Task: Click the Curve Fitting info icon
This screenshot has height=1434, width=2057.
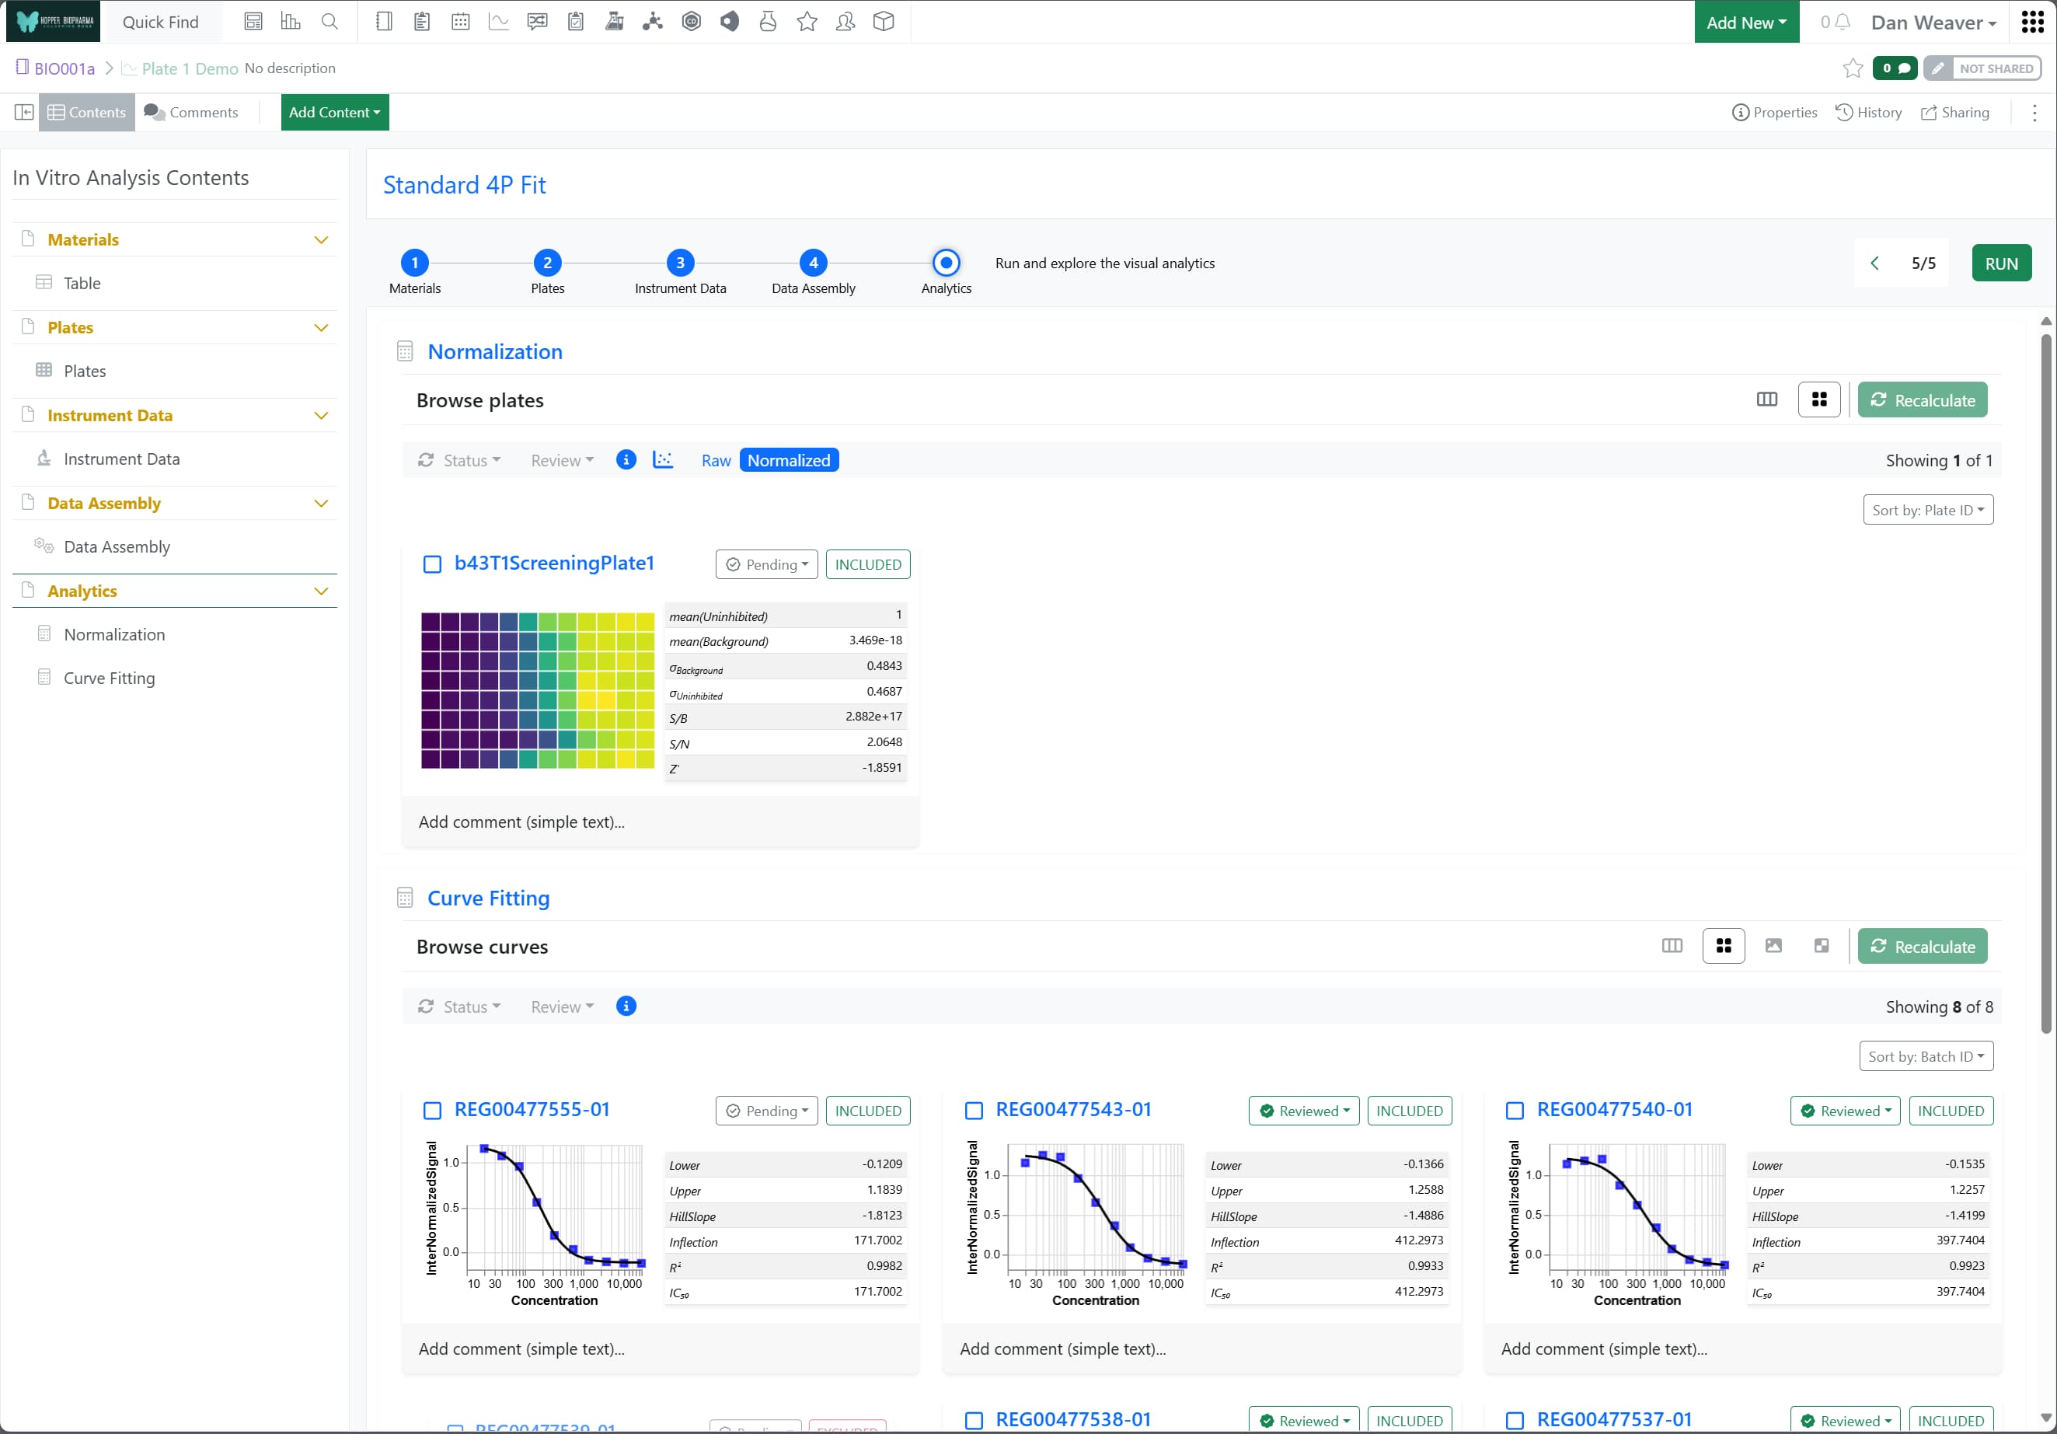Action: click(626, 1006)
